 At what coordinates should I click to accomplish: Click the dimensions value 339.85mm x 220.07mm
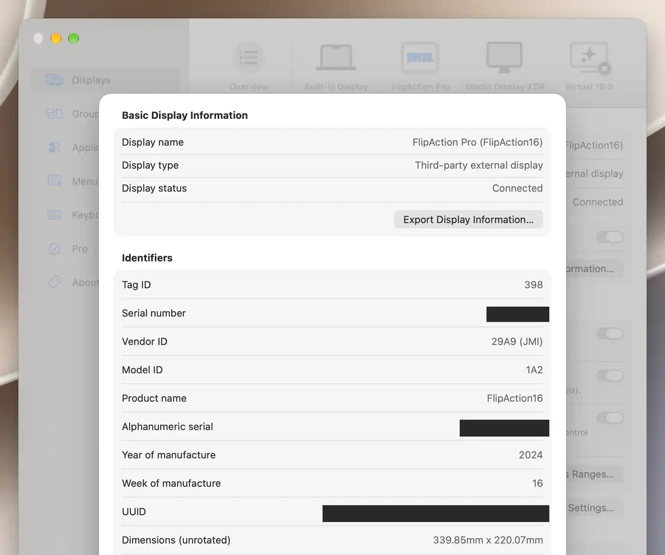(x=488, y=540)
